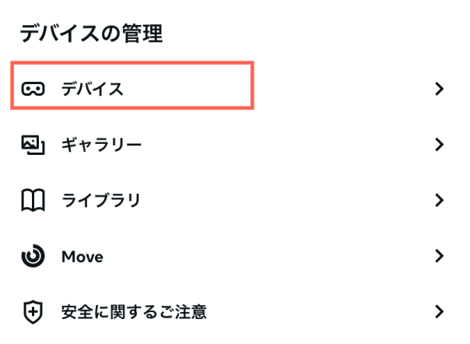Open Move via its chevron arrow

(439, 256)
